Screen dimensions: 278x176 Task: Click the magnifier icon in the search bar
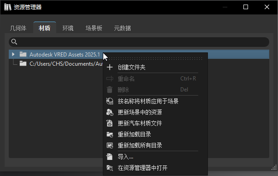click(14, 42)
